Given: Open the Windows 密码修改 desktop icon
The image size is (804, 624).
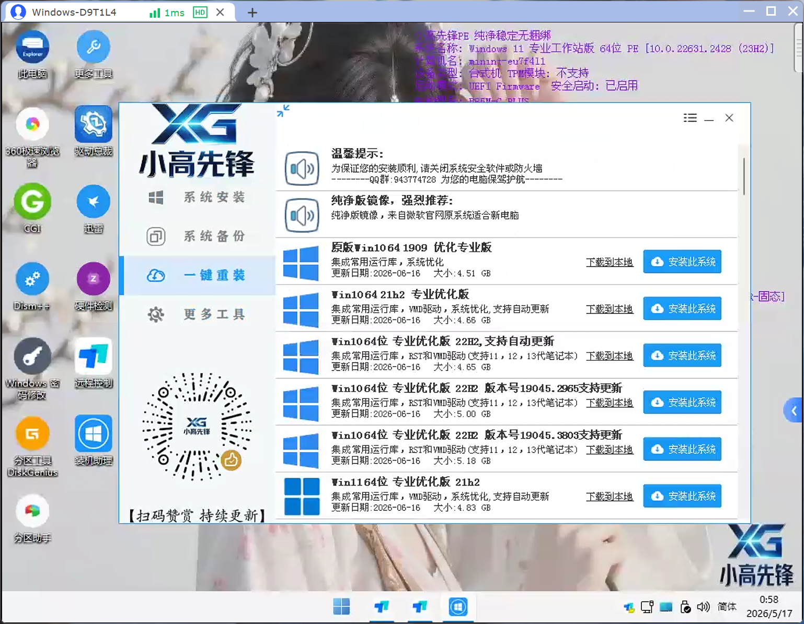Looking at the screenshot, I should (x=32, y=369).
